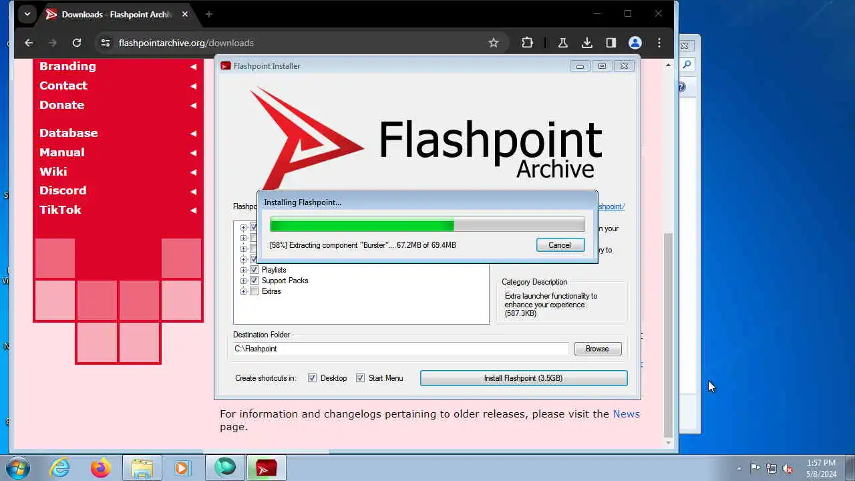Viewport: 855px width, 481px height.
Task: Click the search icon in background window
Action: [x=687, y=65]
